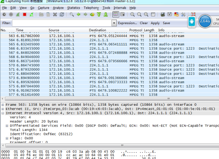Sort by the No. column header
The image size is (219, 159).
click(8, 30)
